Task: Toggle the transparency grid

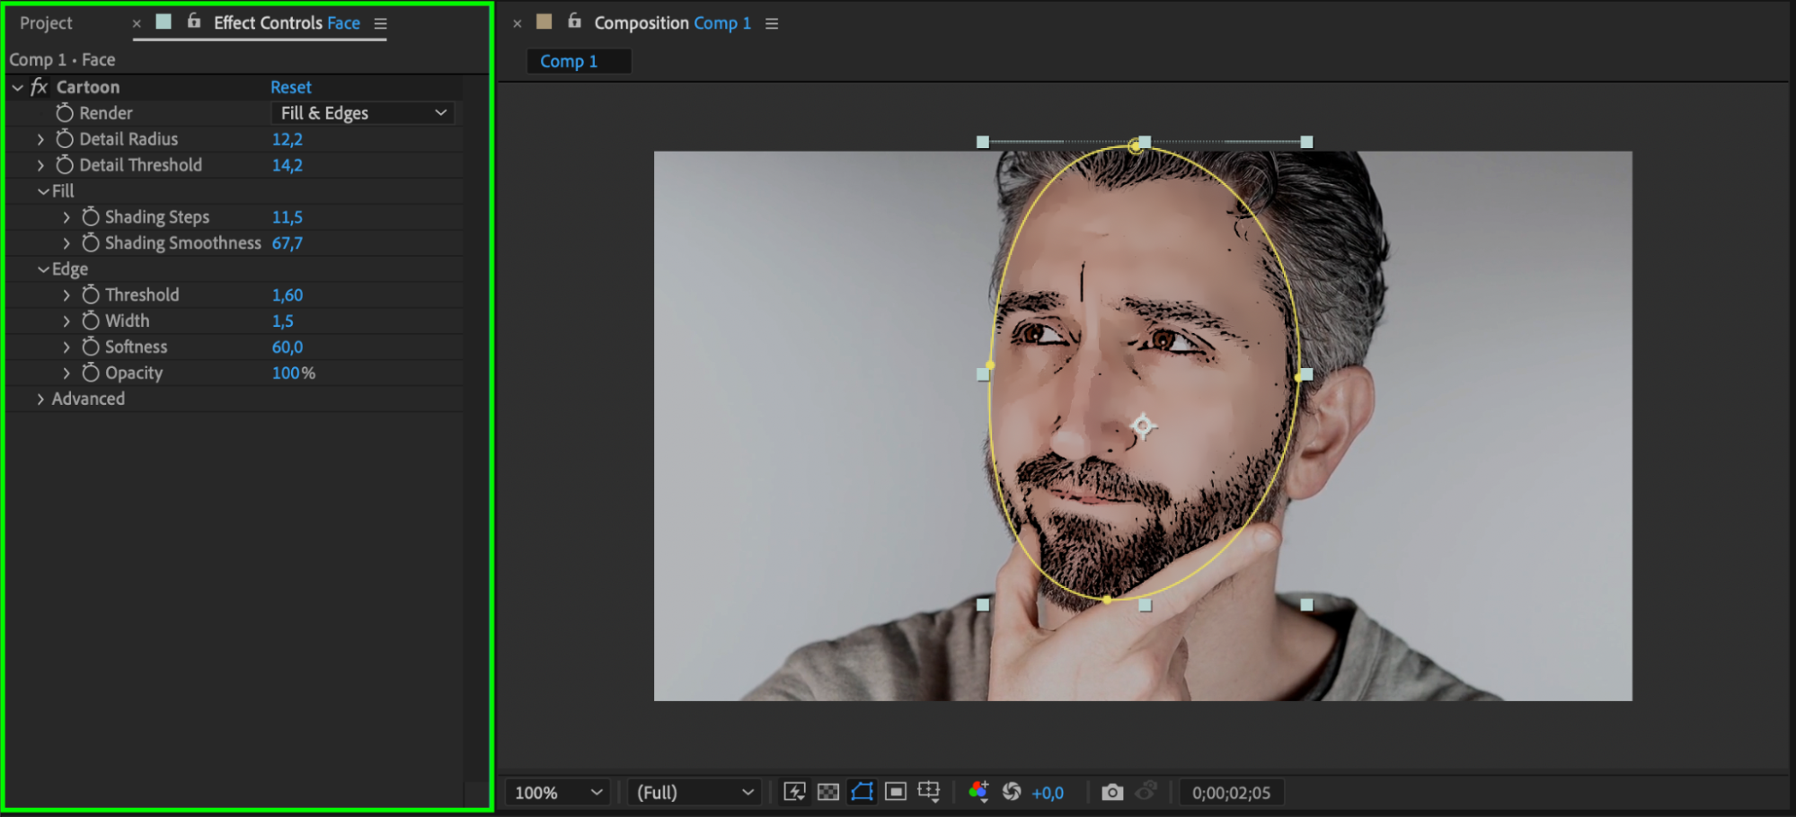Action: [828, 792]
